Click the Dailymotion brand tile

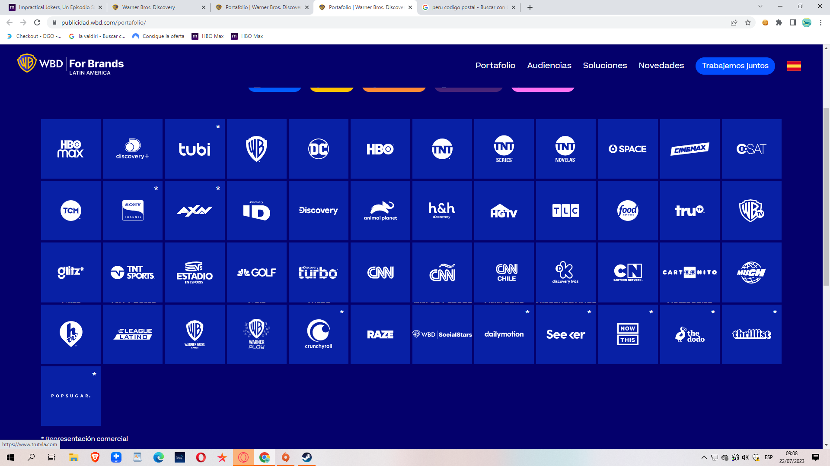tap(504, 334)
